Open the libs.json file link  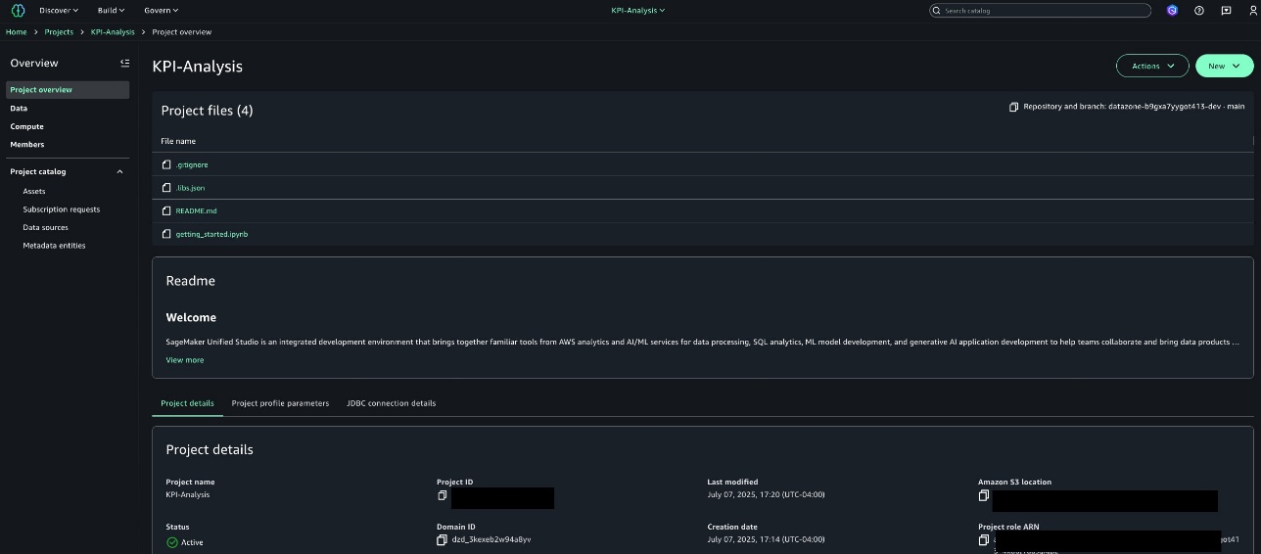pos(190,187)
